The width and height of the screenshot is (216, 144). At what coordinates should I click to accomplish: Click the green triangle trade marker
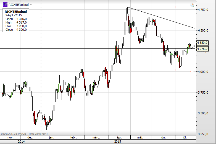pos(172,53)
